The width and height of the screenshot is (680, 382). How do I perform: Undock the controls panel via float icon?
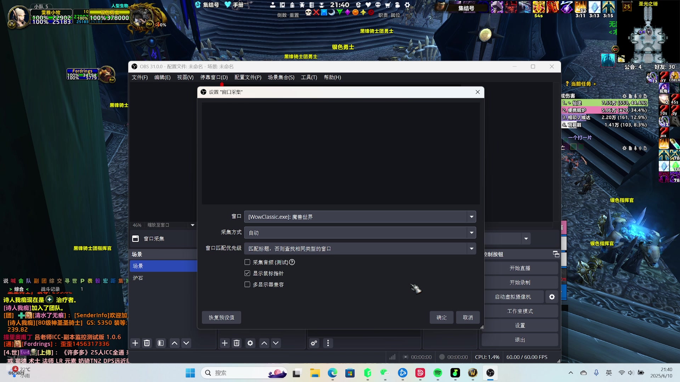(x=556, y=254)
